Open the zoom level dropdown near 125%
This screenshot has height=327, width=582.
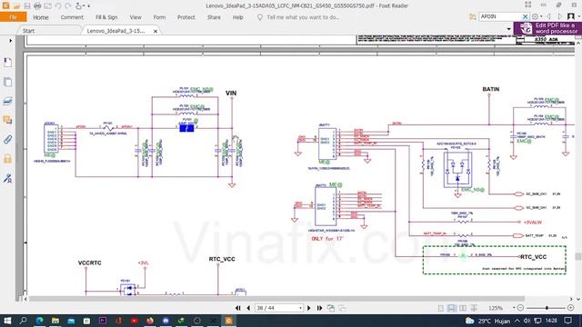click(514, 308)
